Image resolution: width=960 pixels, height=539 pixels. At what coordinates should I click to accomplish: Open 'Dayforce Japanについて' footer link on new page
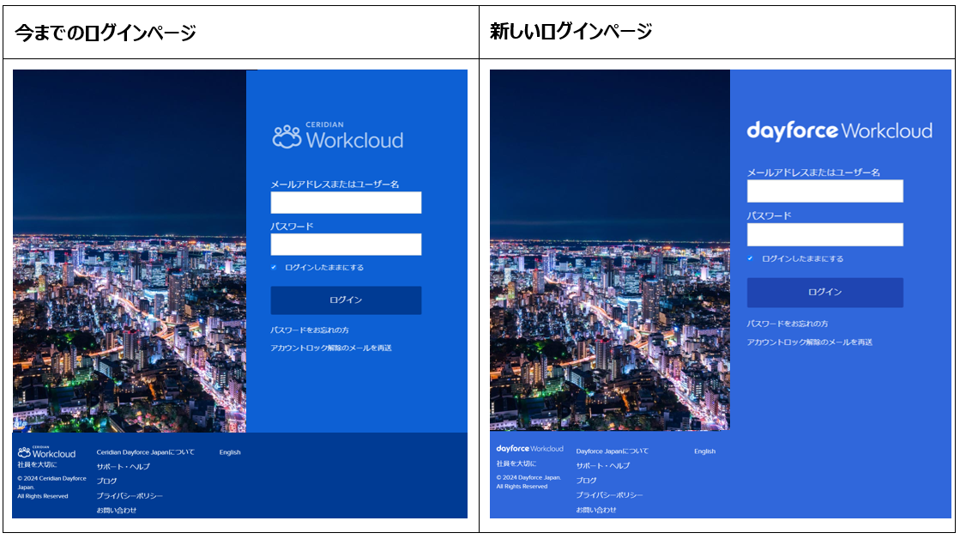613,451
